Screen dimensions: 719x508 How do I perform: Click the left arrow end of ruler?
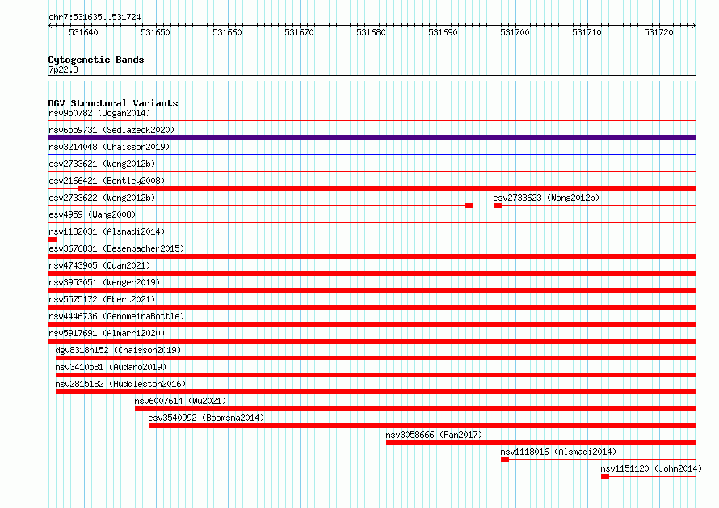coord(50,25)
